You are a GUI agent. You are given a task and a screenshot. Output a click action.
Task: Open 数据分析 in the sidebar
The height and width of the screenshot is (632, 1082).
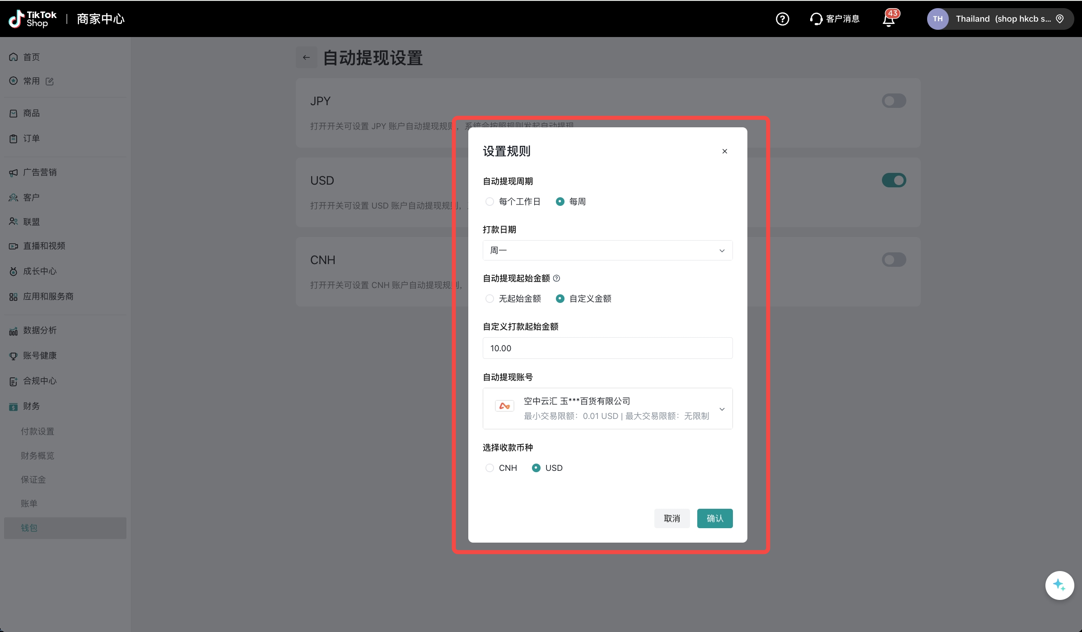pos(40,330)
